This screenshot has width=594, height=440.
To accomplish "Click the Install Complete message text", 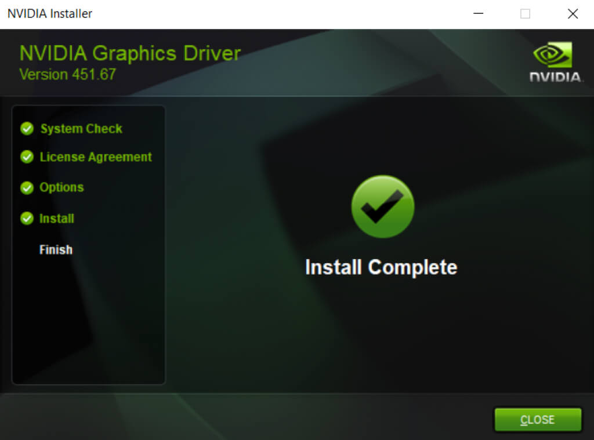I will [381, 267].
